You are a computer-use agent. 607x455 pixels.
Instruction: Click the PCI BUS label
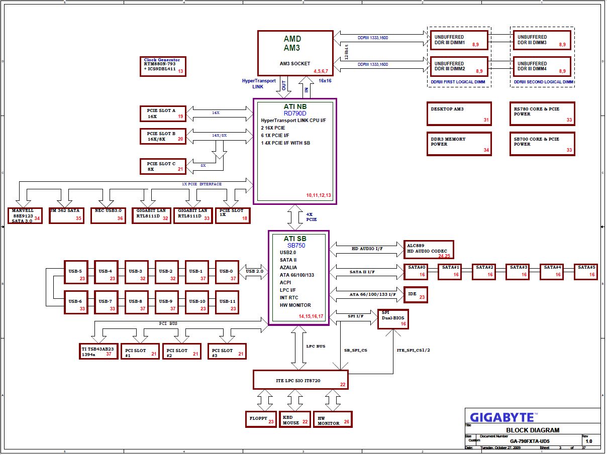[x=169, y=323]
